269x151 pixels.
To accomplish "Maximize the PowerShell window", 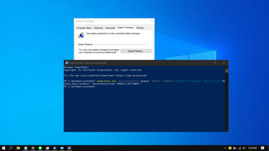I will (x=215, y=63).
